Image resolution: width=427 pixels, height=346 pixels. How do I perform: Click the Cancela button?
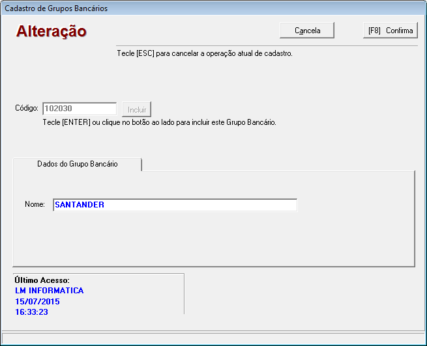click(x=307, y=31)
